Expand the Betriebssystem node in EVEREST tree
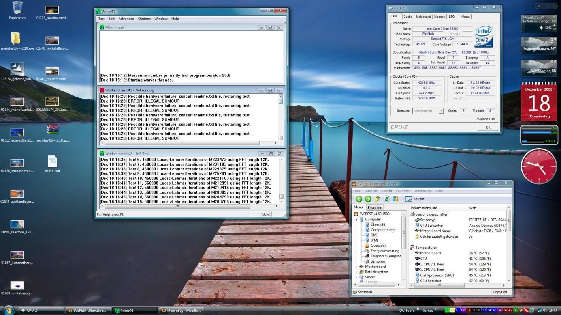Viewport: 561px width, 315px height. pos(356,272)
